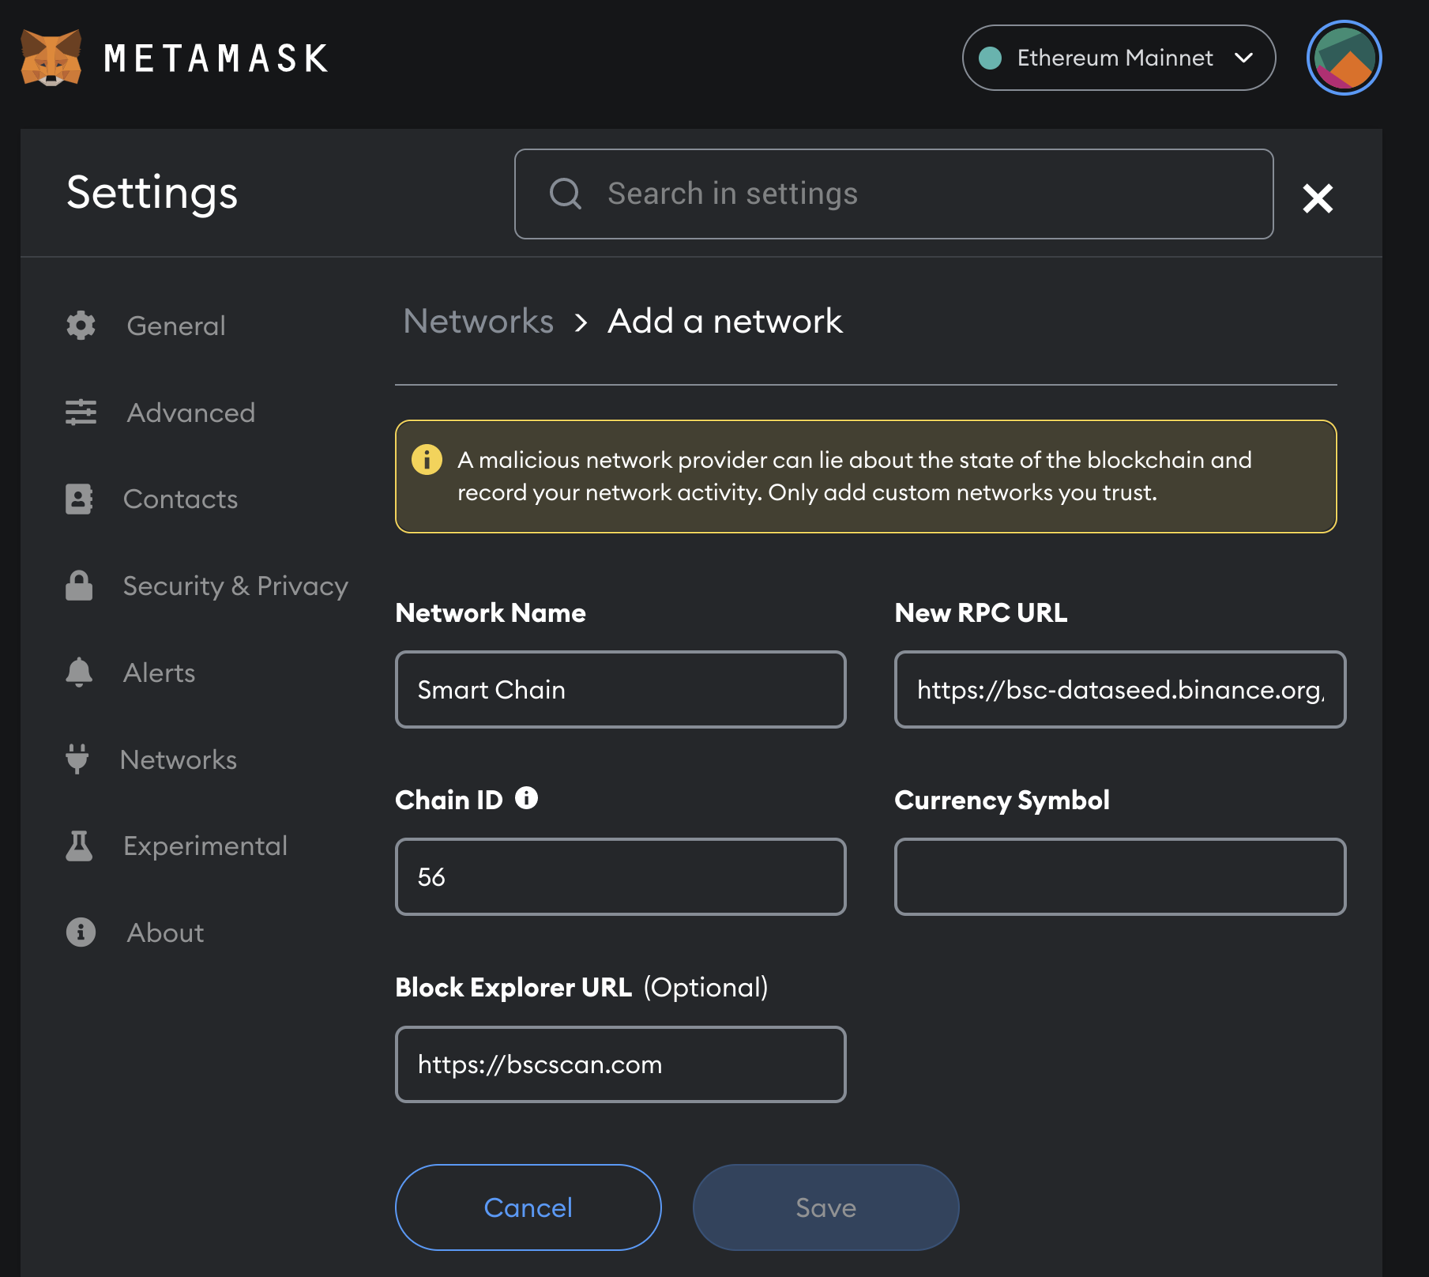Click the green network status dot

(990, 58)
